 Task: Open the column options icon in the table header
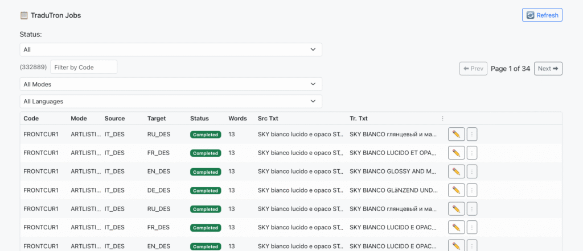click(442, 119)
